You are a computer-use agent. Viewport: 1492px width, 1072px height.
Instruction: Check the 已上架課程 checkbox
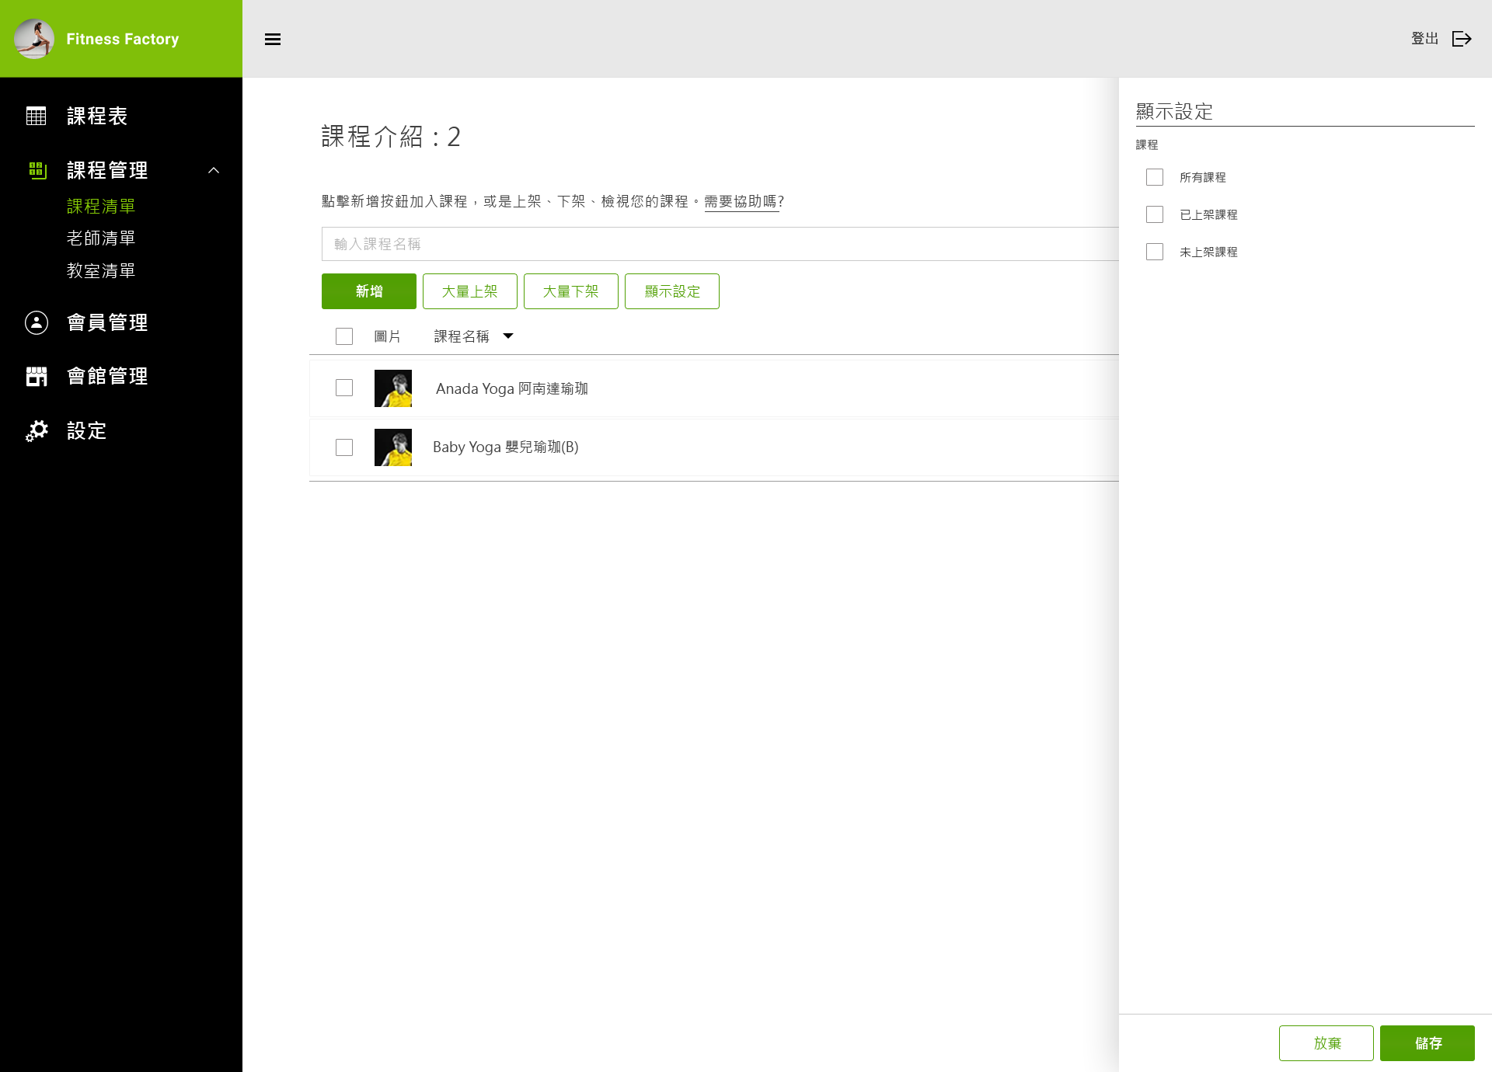[x=1155, y=214]
